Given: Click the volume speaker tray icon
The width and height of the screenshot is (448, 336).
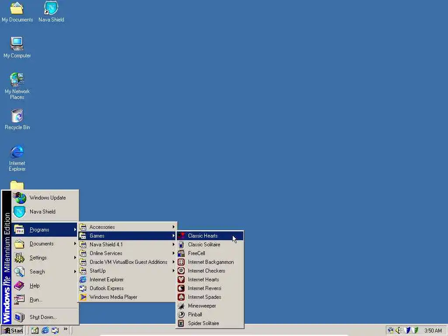Looking at the screenshot, I should tap(399, 331).
